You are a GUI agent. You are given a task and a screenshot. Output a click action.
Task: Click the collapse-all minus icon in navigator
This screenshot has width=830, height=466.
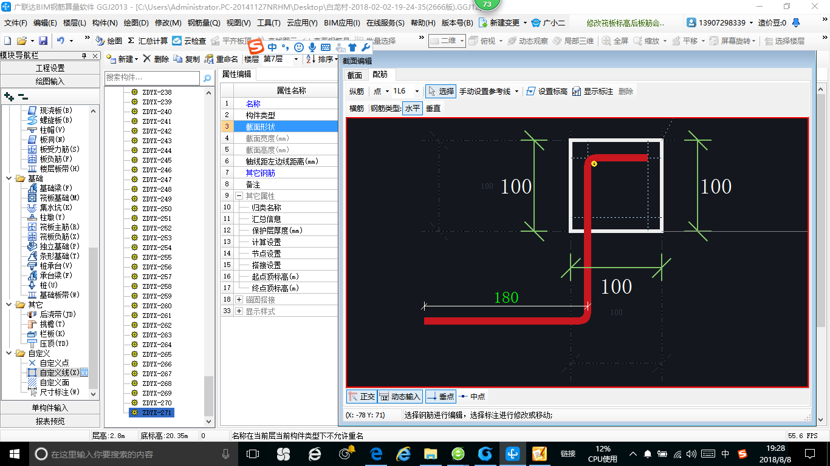coord(22,96)
